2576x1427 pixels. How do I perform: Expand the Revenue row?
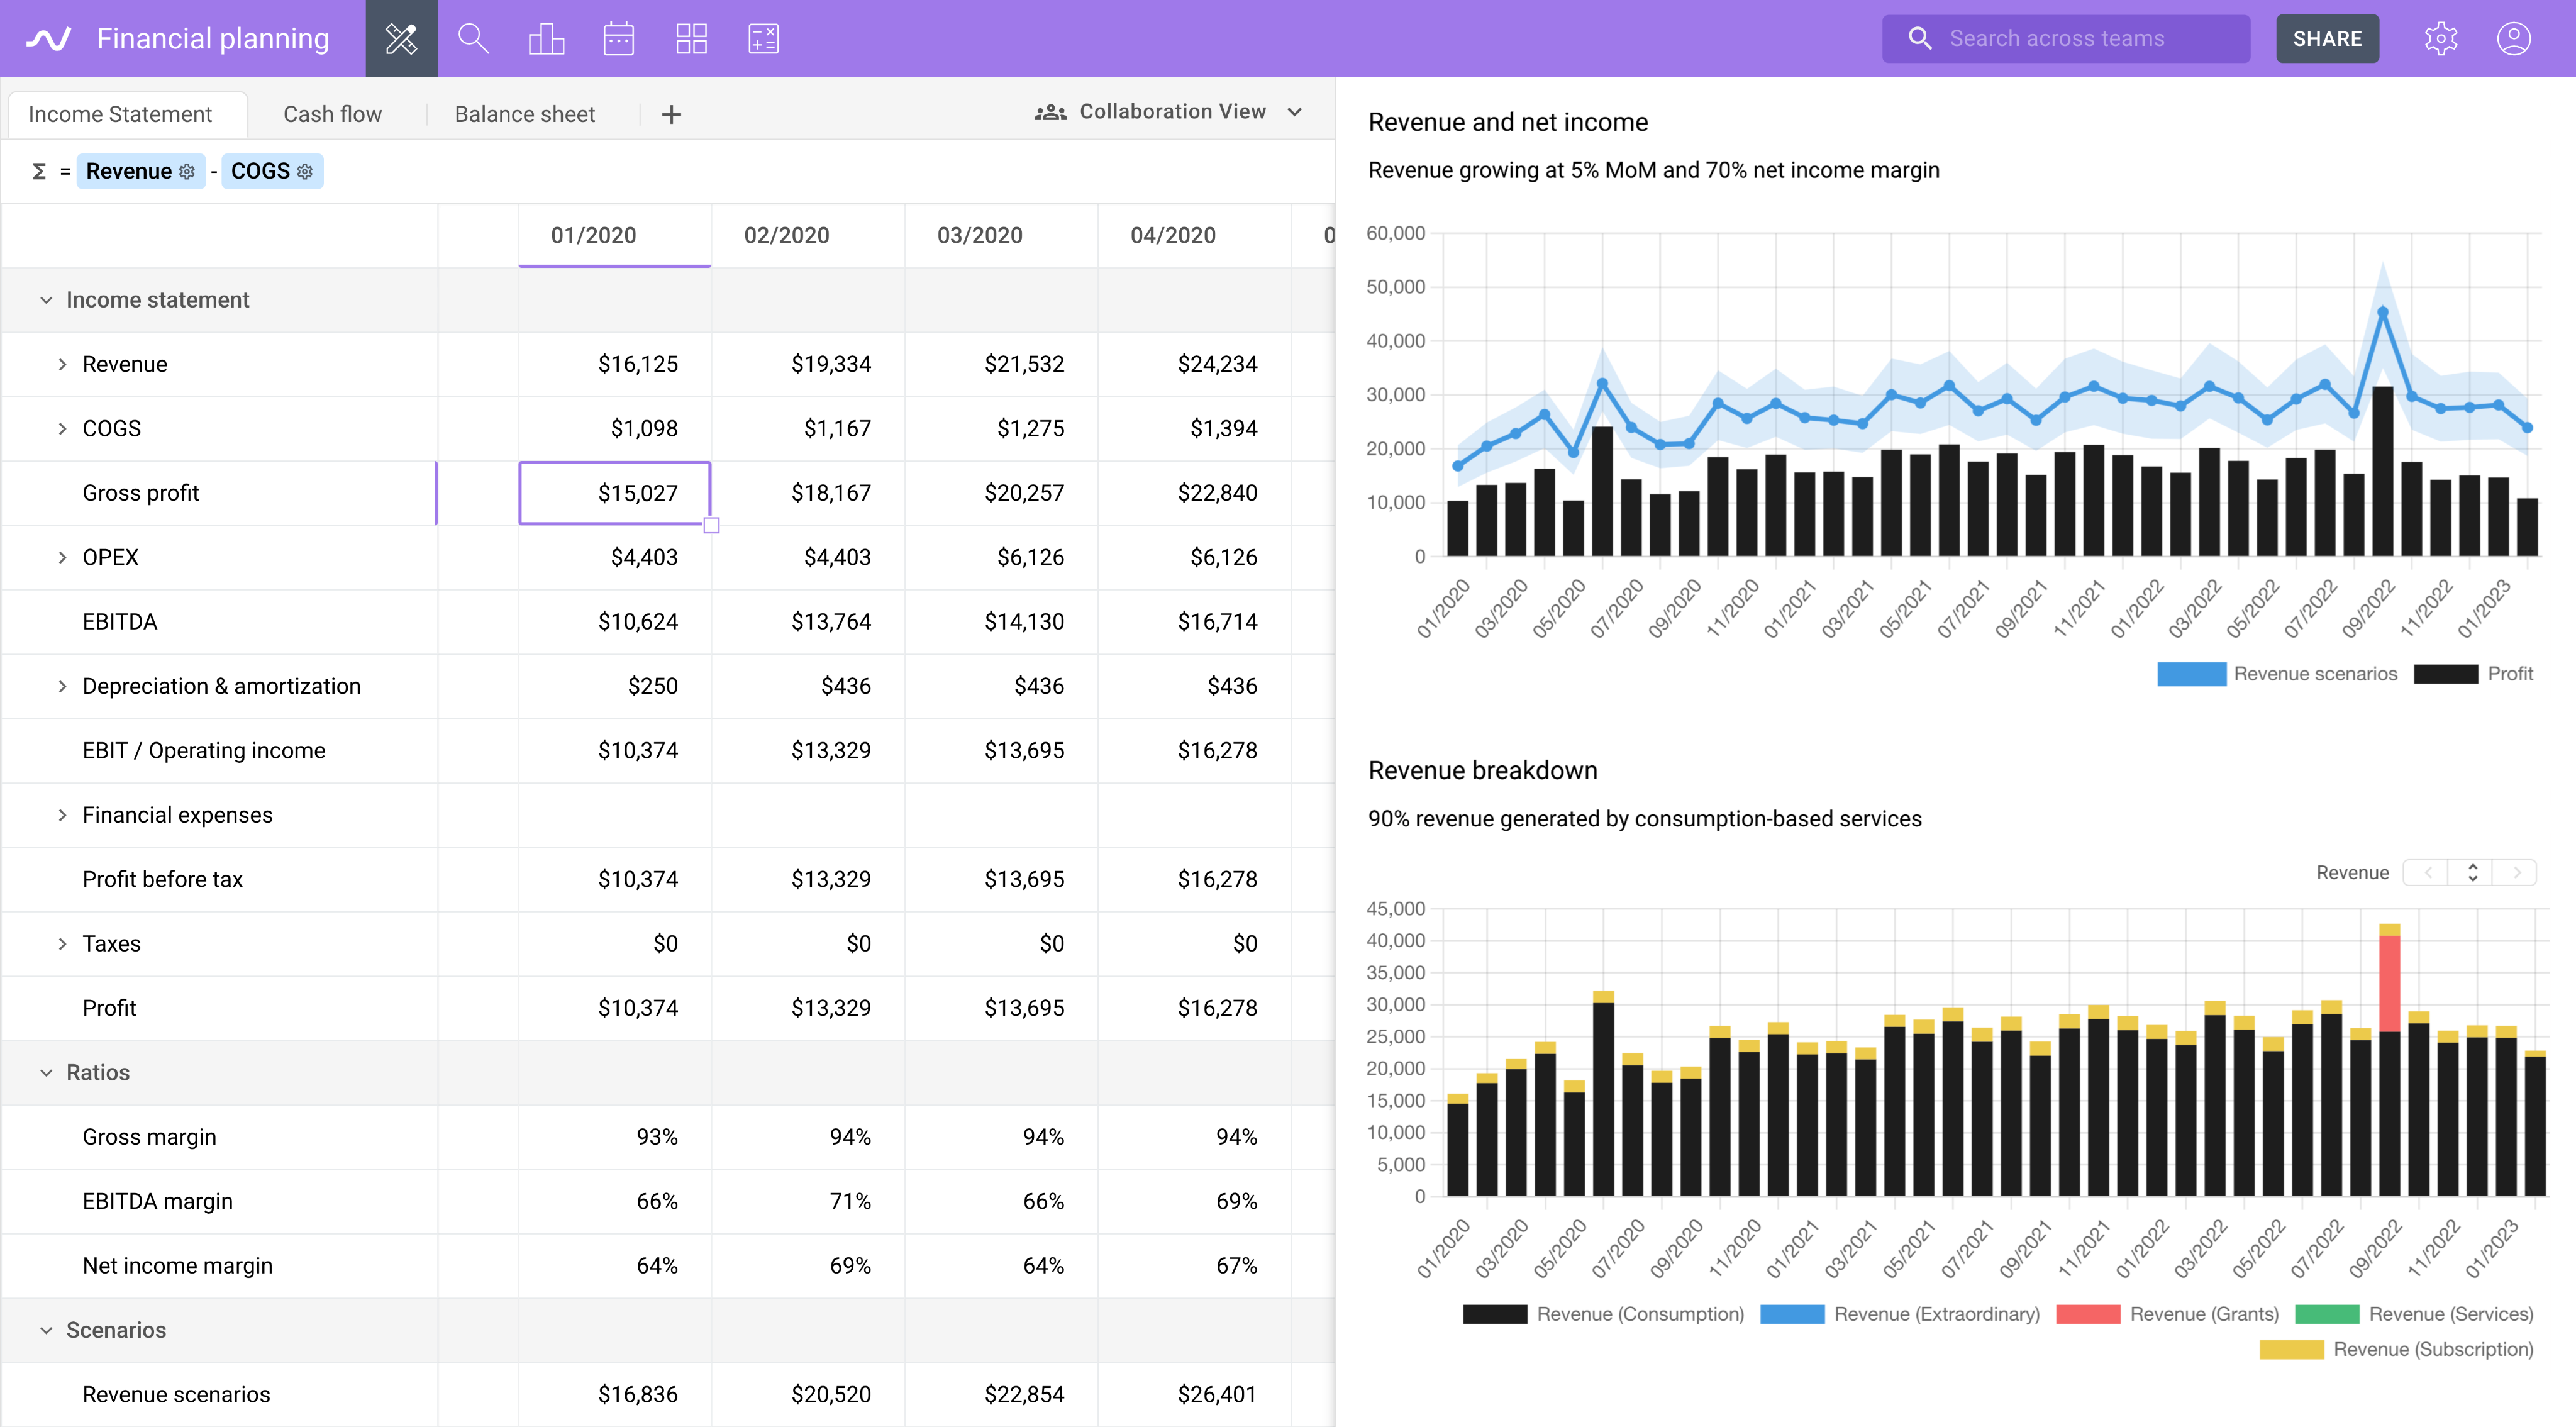point(62,365)
